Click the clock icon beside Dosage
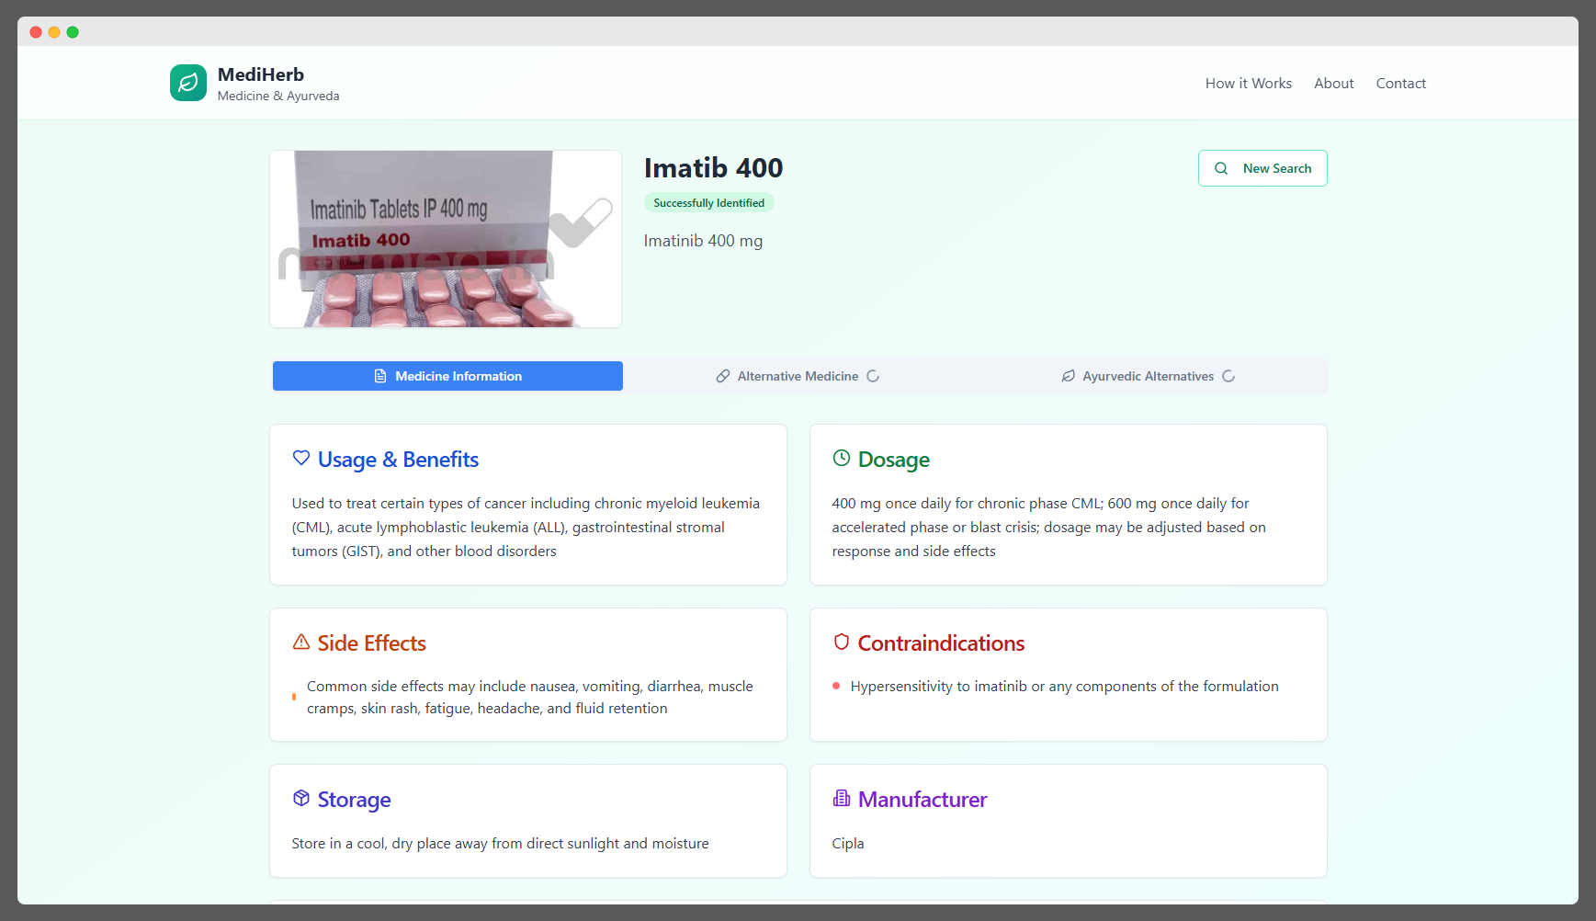The width and height of the screenshot is (1596, 921). [x=842, y=458]
